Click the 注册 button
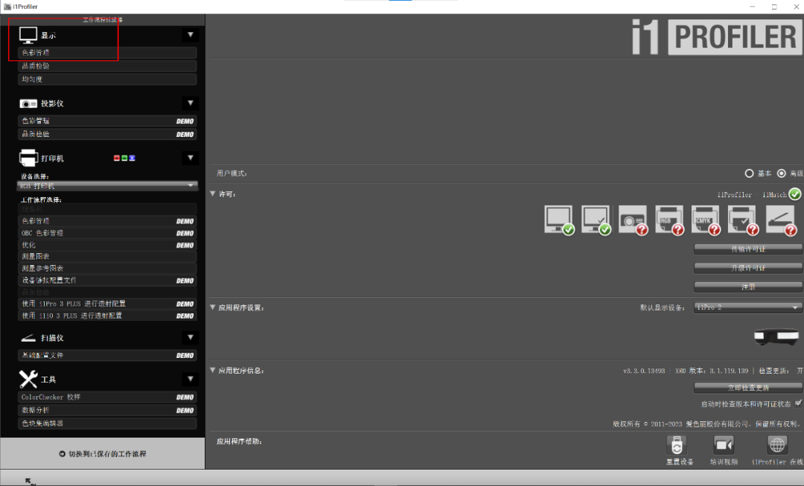The width and height of the screenshot is (804, 486). (748, 287)
